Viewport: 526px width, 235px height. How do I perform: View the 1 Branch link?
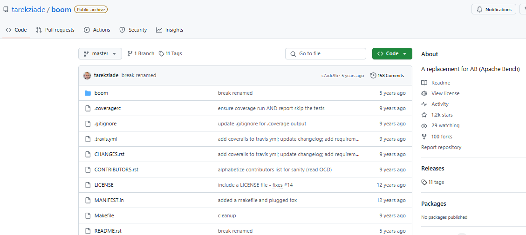pyautogui.click(x=141, y=53)
